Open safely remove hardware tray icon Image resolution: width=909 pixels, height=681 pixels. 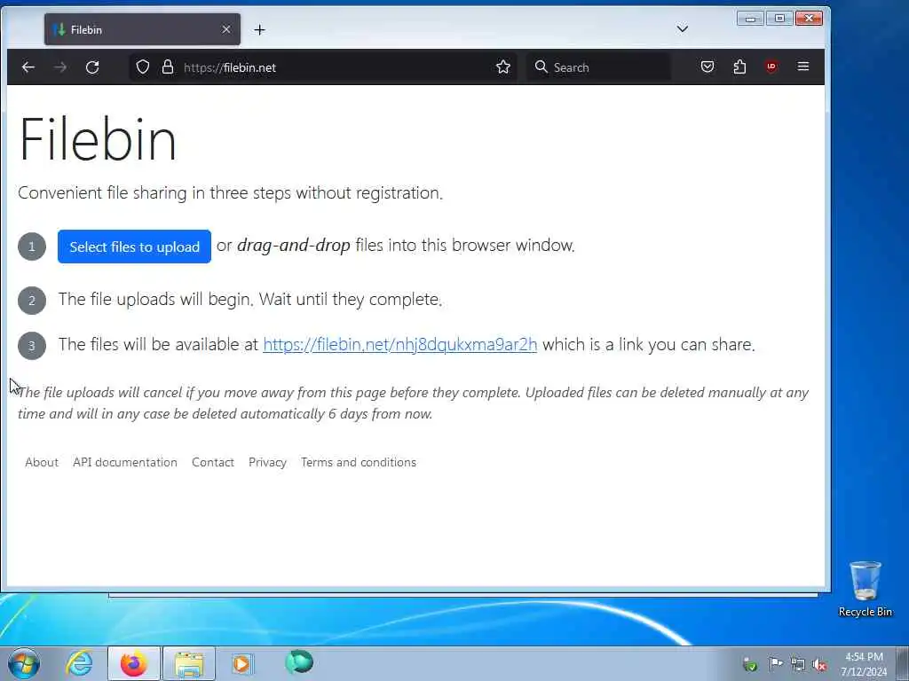(750, 665)
